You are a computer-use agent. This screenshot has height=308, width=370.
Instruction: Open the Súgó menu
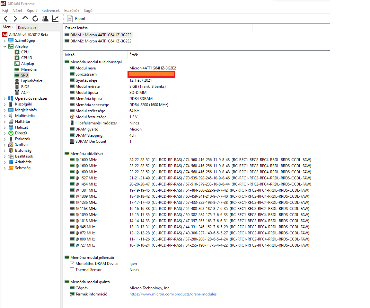click(88, 11)
